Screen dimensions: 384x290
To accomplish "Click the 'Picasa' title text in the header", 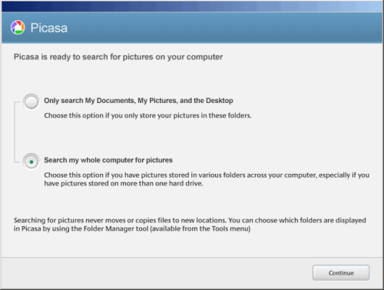I will tap(49, 28).
